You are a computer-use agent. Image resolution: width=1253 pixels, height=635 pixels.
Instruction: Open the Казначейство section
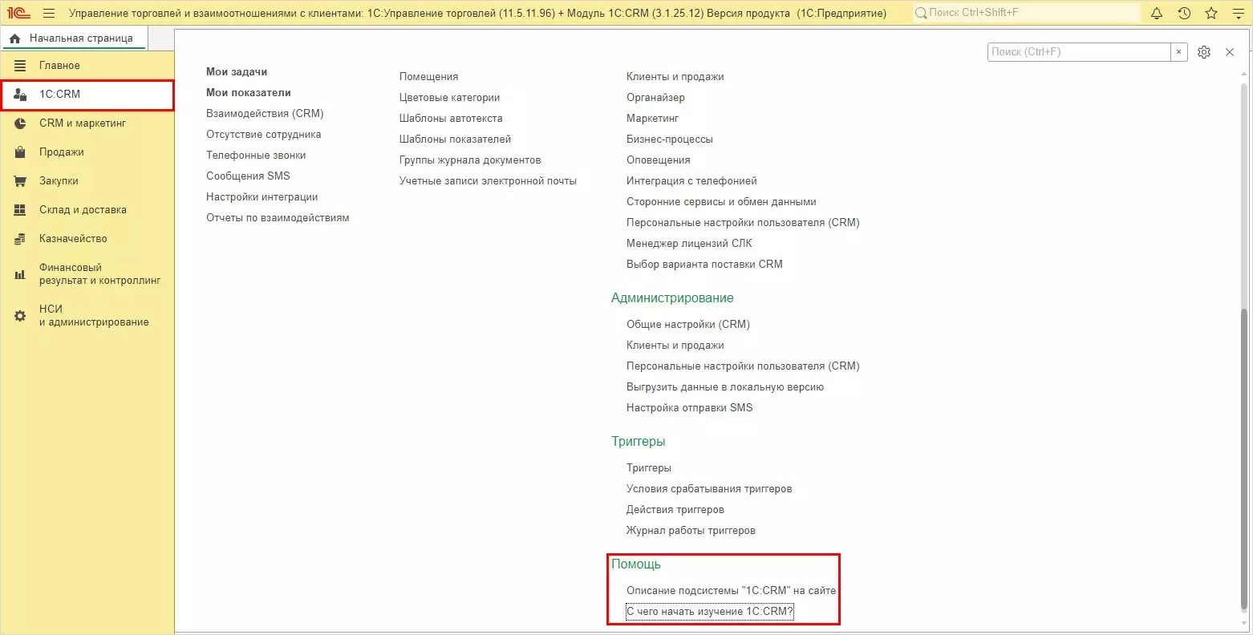pos(87,239)
